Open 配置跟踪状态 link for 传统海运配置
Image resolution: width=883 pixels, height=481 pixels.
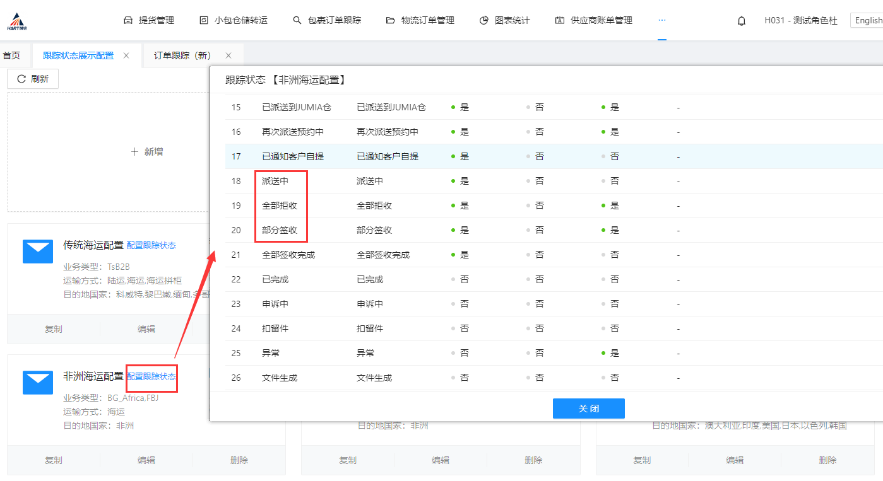(x=151, y=245)
